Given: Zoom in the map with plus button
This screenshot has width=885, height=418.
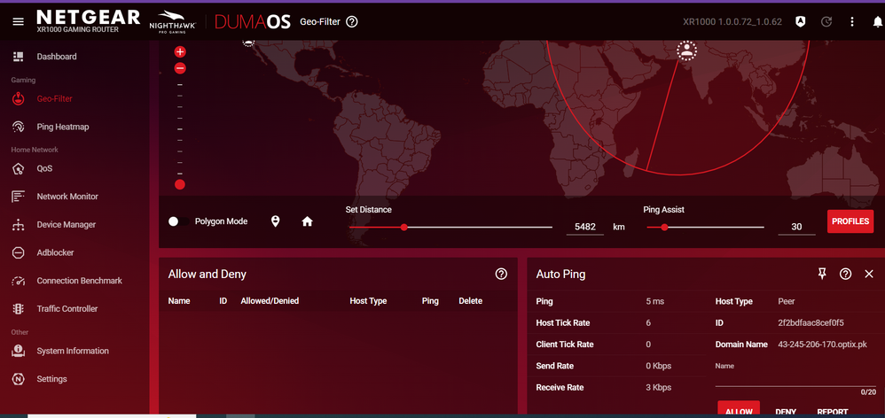Looking at the screenshot, I should click(180, 52).
